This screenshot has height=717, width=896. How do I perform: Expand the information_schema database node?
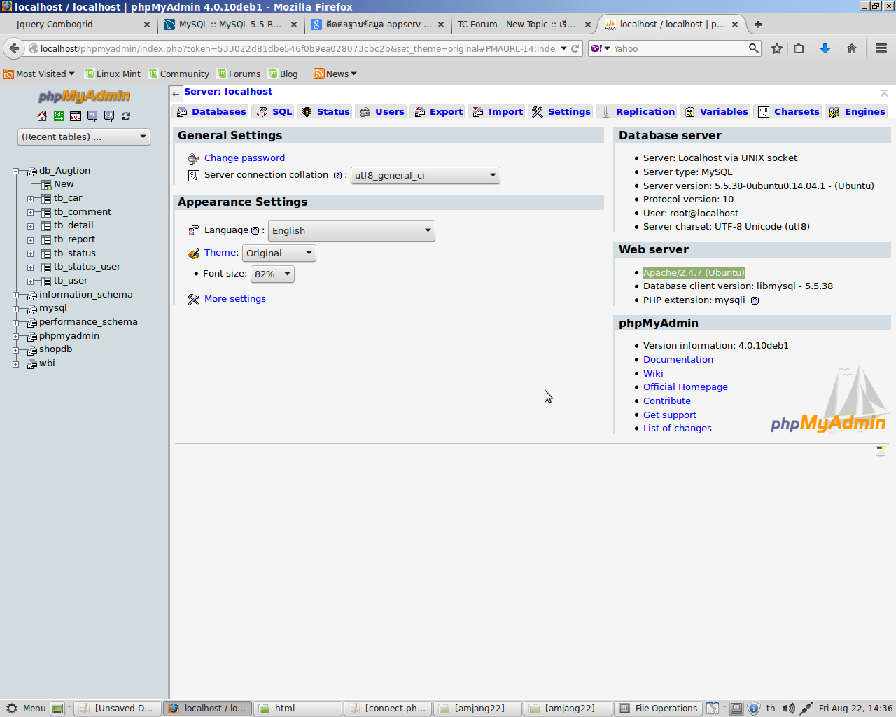click(16, 295)
